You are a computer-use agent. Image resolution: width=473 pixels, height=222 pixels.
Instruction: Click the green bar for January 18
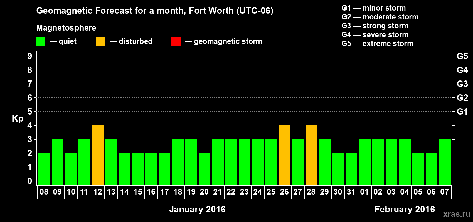178,162
